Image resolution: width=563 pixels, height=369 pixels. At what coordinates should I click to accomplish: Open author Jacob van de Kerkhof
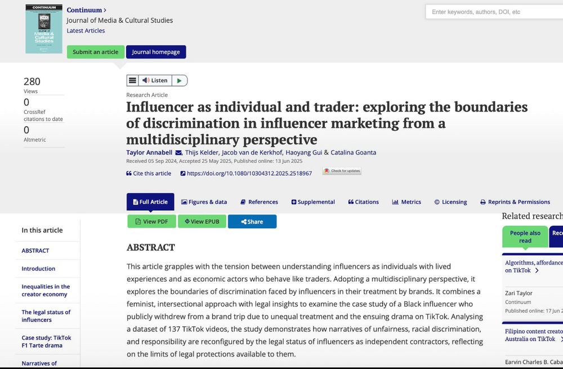coord(252,152)
